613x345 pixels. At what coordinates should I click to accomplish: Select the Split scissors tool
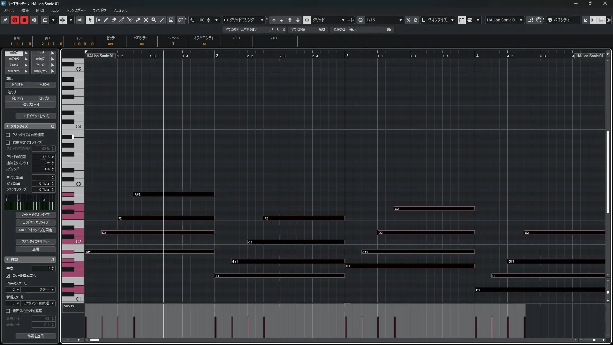[130, 20]
